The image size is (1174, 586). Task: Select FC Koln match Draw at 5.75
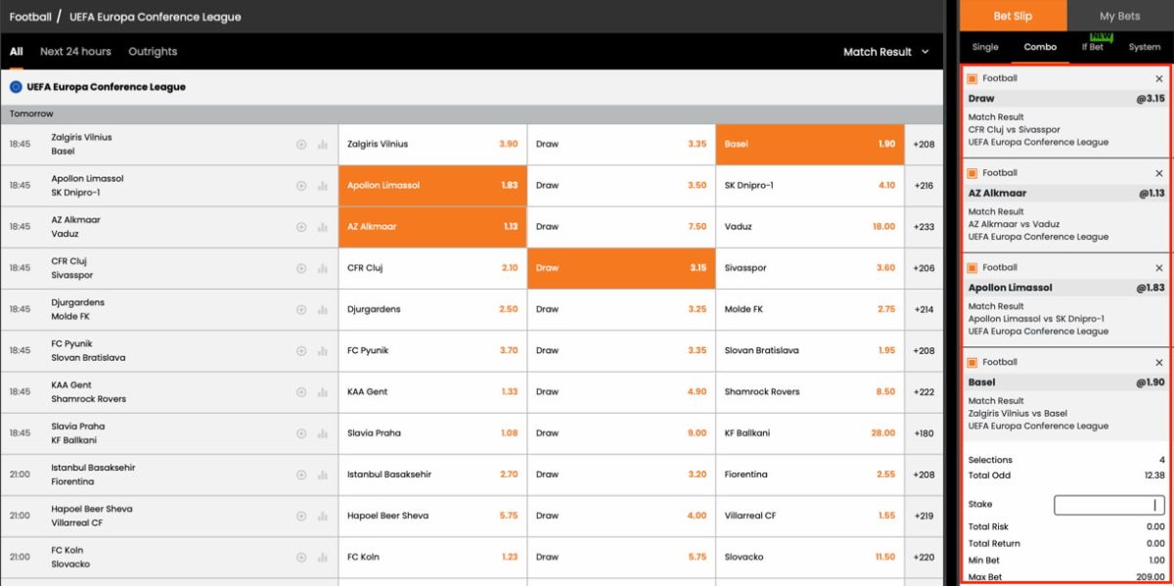pos(621,558)
